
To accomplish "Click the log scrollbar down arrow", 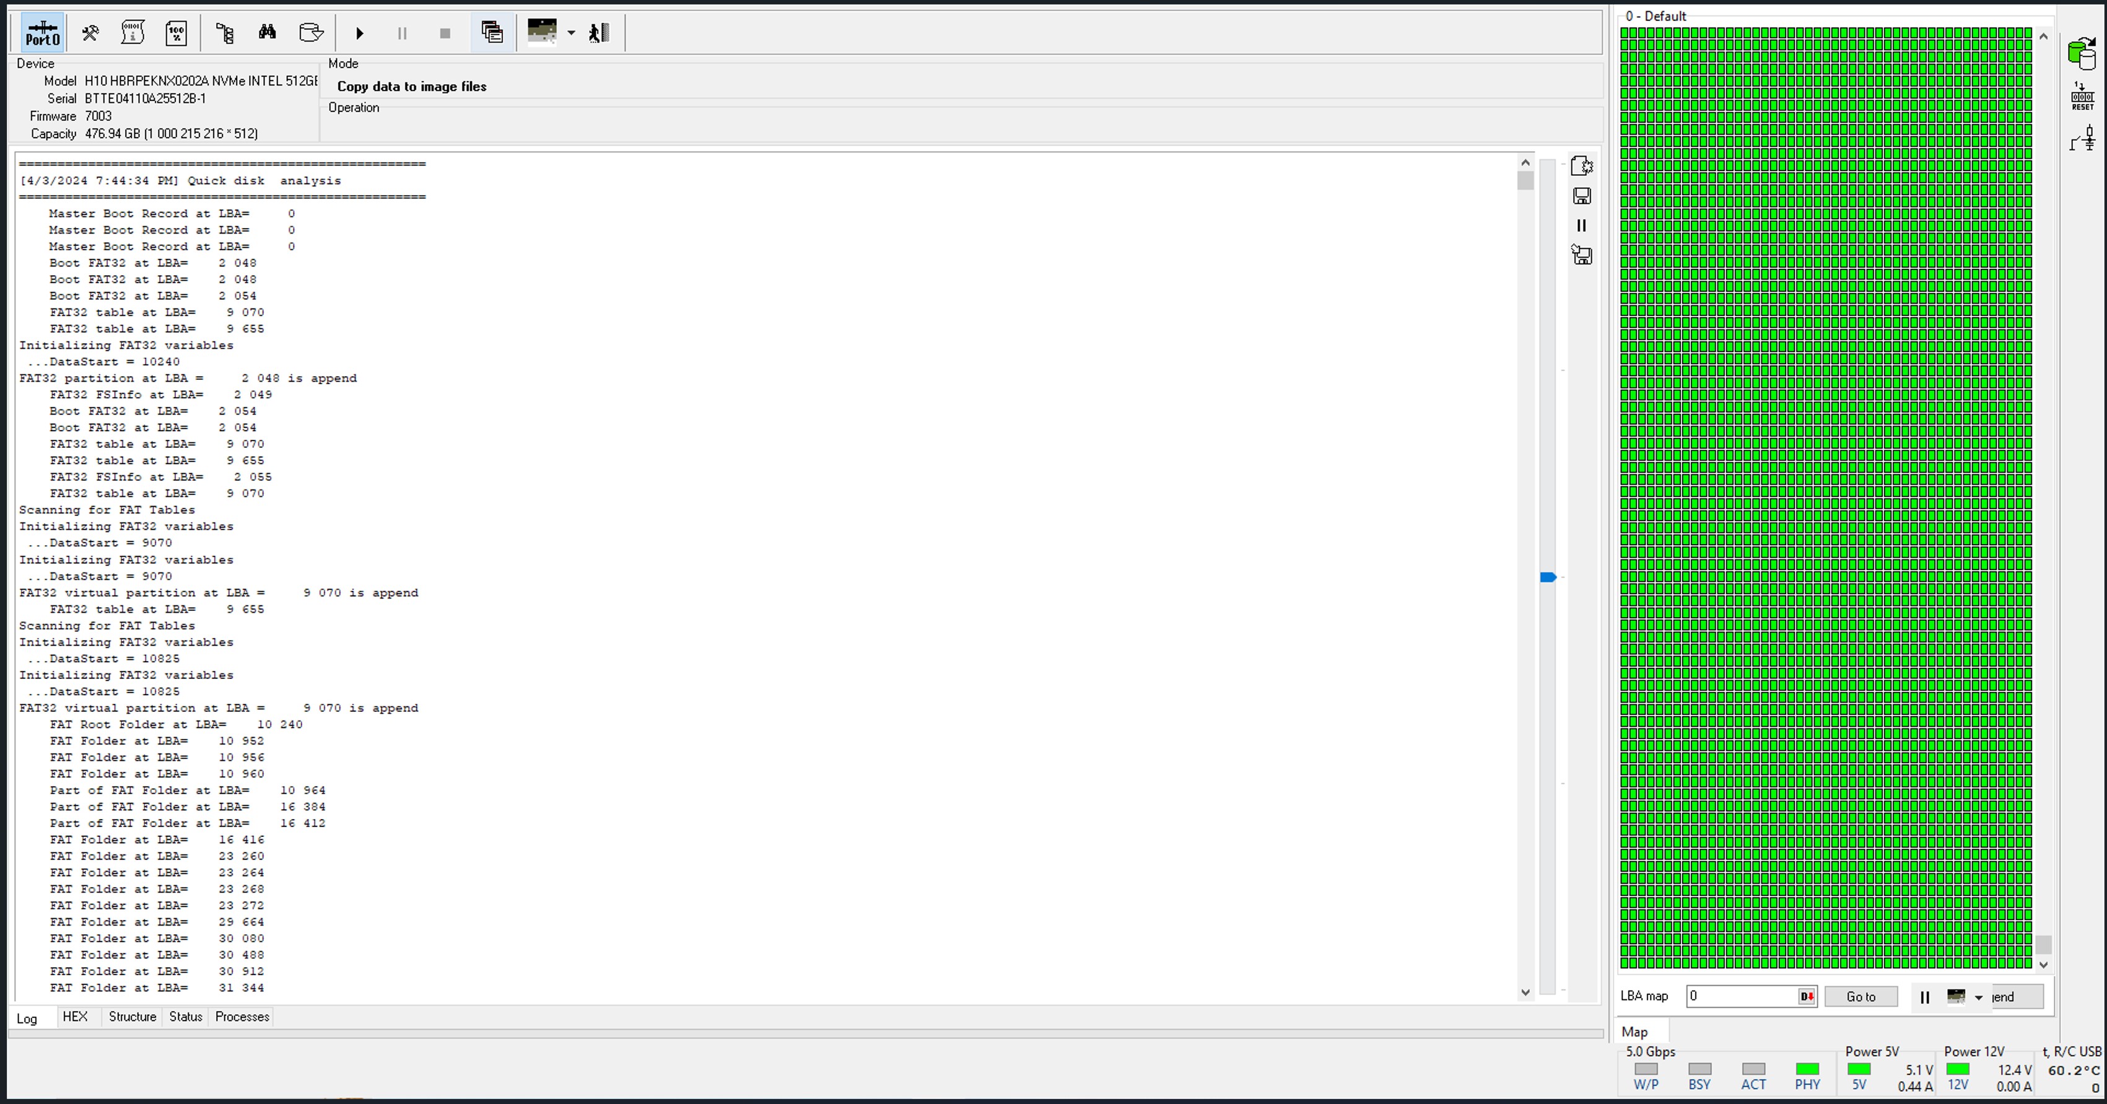I will [1525, 992].
